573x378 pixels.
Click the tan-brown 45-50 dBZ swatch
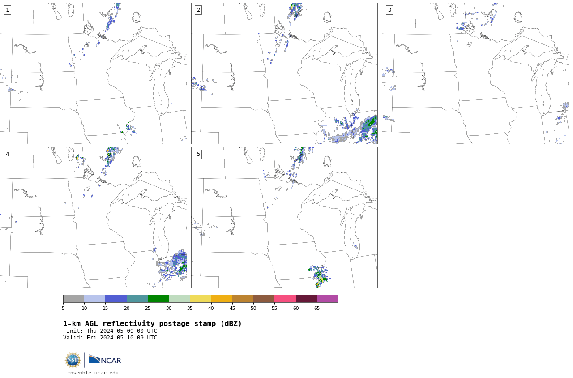pos(243,299)
